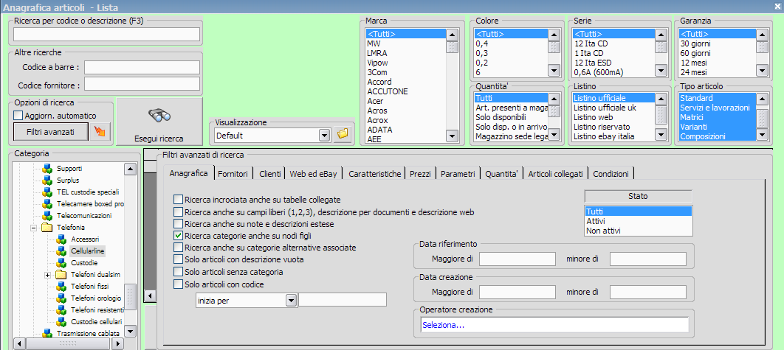Click the Serie list scroll down arrow

(661, 71)
